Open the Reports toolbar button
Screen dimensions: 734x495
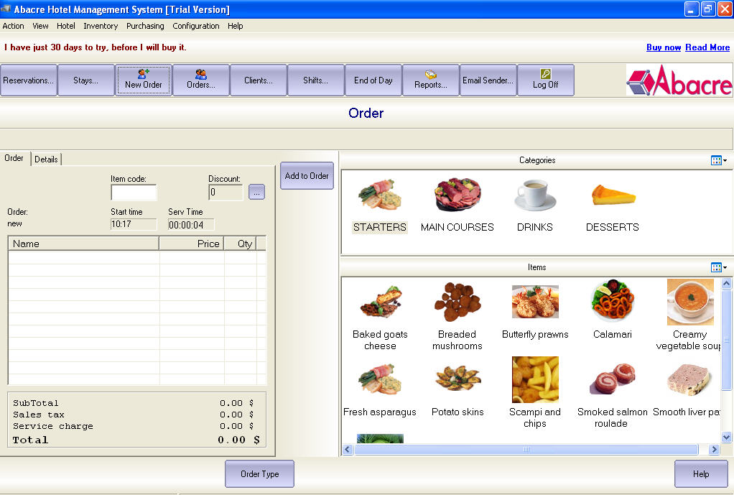point(431,80)
